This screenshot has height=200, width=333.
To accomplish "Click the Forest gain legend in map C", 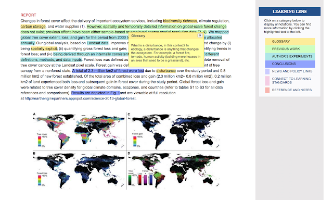I will coord(137,140).
